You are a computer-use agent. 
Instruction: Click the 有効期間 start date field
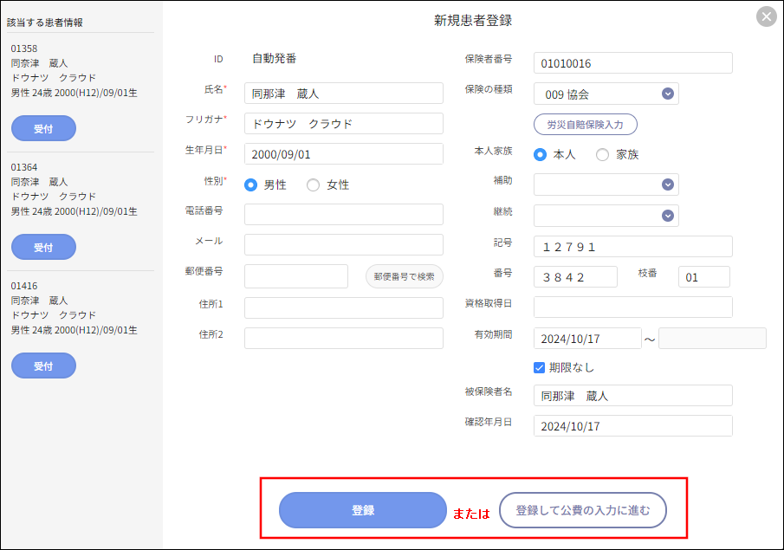click(x=589, y=338)
